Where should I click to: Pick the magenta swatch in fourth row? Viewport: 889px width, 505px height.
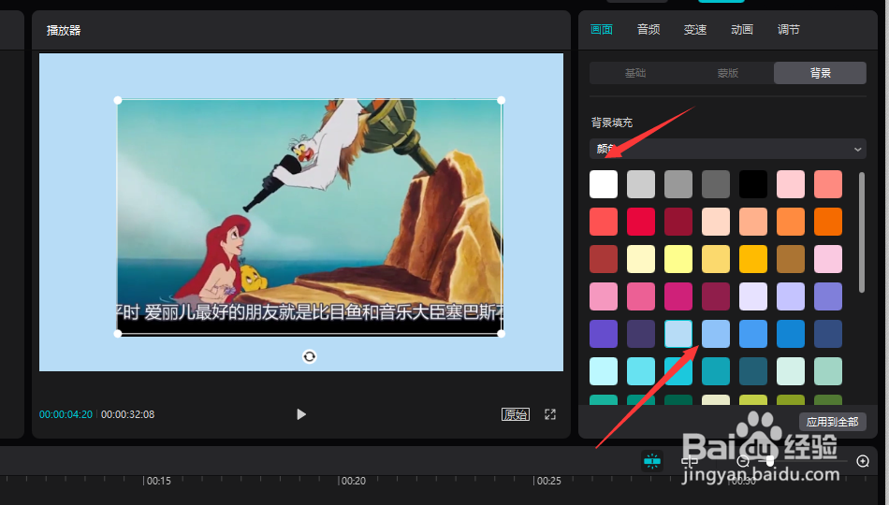(x=678, y=296)
